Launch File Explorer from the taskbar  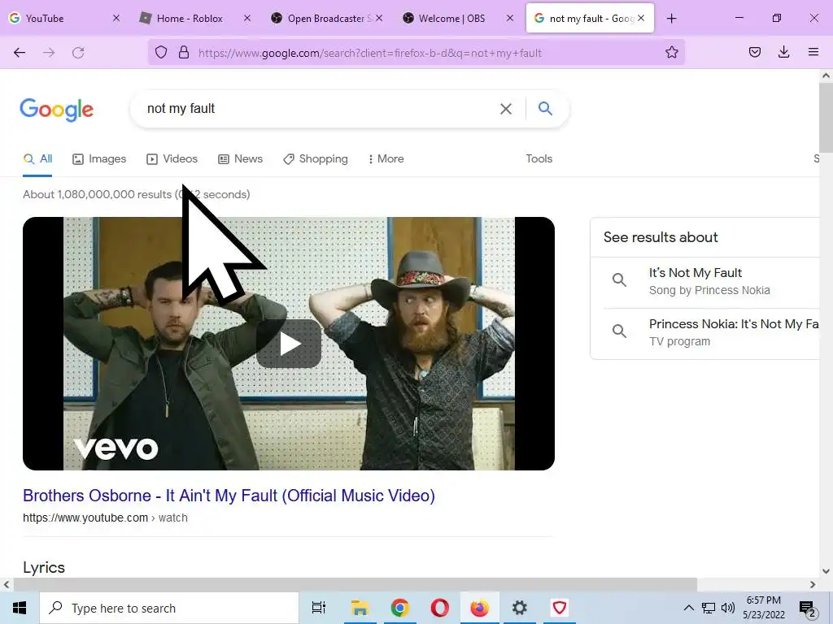(360, 608)
